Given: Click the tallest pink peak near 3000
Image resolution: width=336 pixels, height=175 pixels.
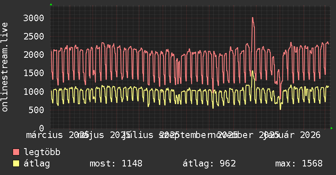Looking at the screenshot, I should [253, 18].
